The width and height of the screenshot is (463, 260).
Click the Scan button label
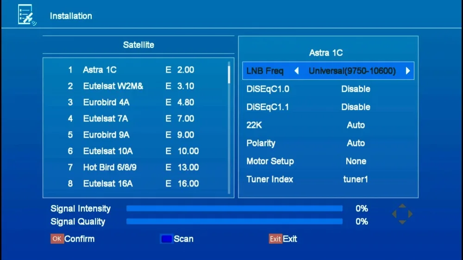pos(183,239)
